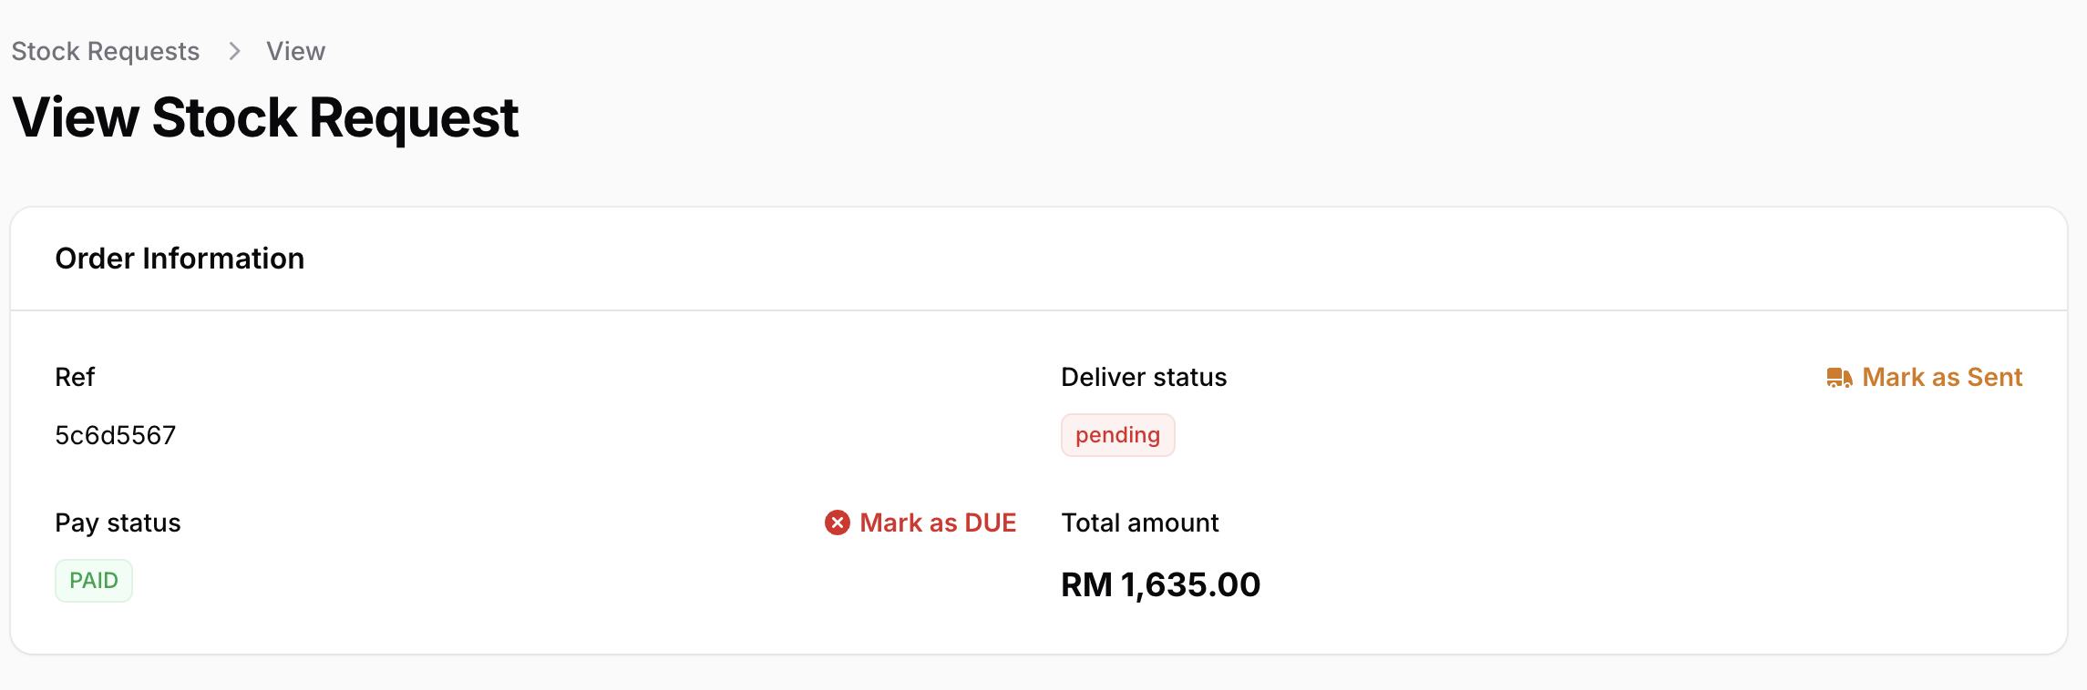Viewport: 2087px width, 690px height.
Task: Click the Deliver status label
Action: click(x=1143, y=377)
